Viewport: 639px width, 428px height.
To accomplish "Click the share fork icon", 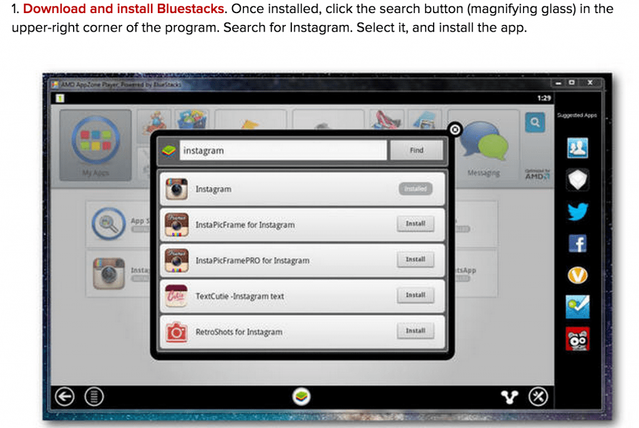I will tap(509, 397).
